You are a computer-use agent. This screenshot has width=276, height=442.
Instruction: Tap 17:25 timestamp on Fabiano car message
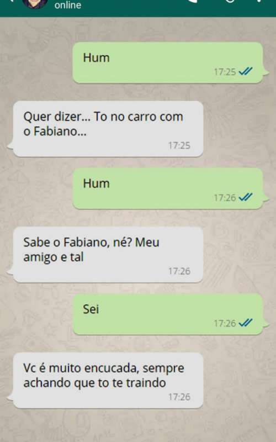click(179, 145)
